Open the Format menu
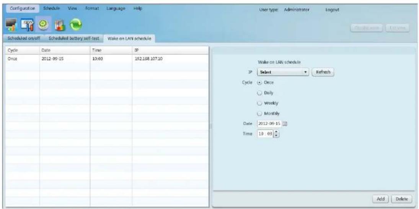 click(x=92, y=8)
